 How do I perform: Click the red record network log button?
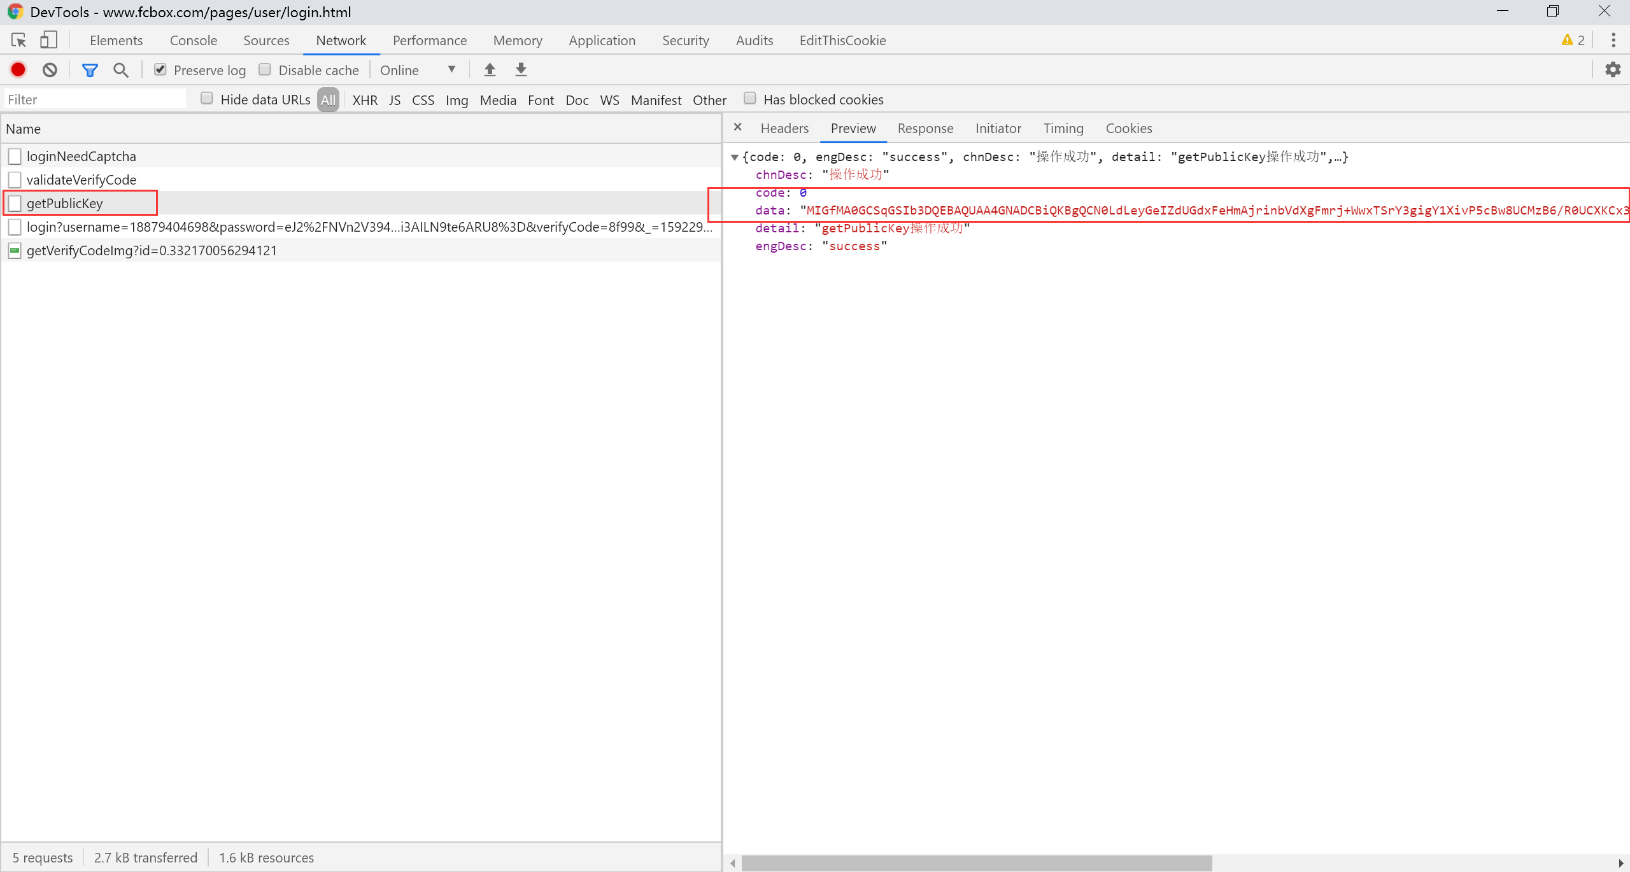[x=18, y=69]
